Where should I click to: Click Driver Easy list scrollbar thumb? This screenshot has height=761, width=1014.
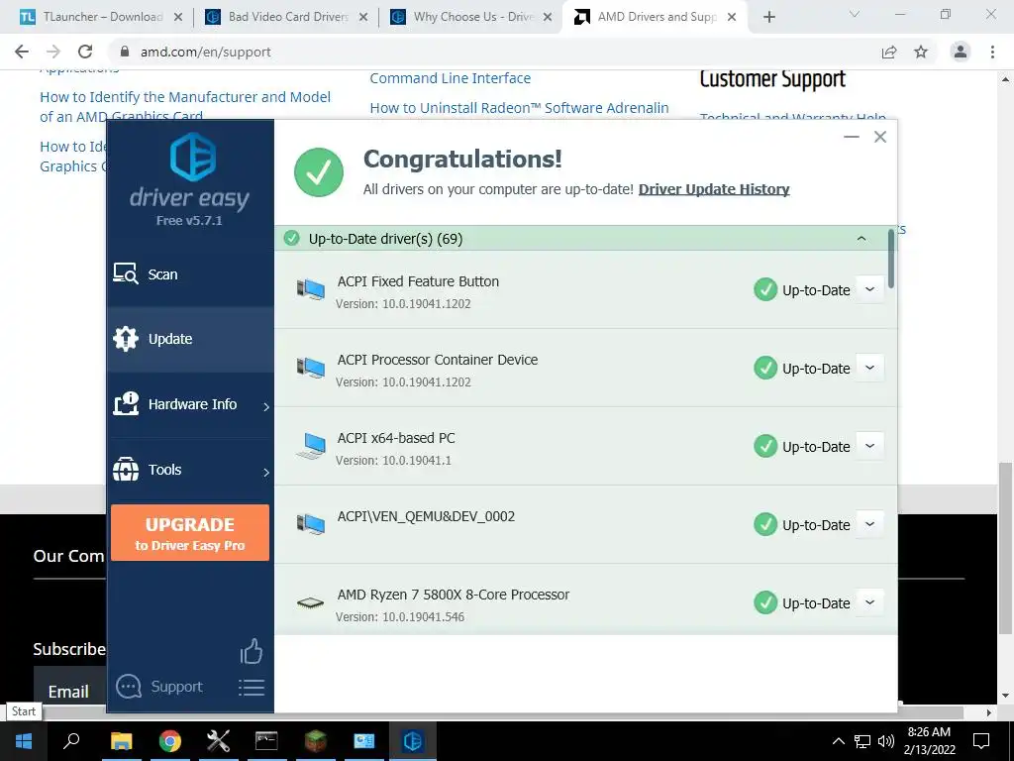[x=891, y=259]
